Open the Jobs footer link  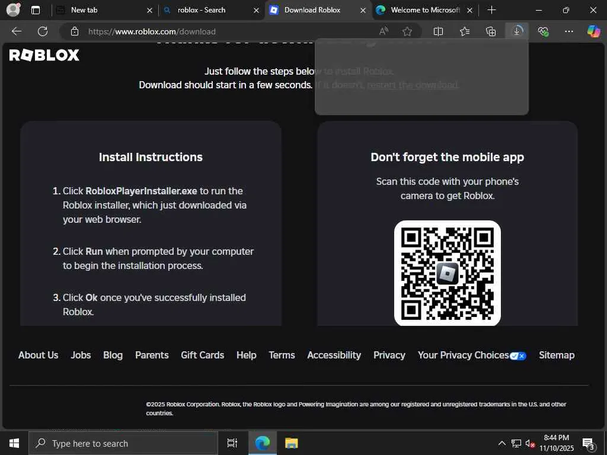[81, 355]
